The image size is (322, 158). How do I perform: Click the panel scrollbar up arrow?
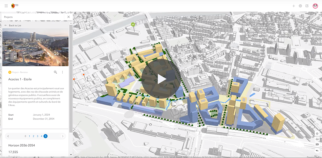(x=71, y=24)
